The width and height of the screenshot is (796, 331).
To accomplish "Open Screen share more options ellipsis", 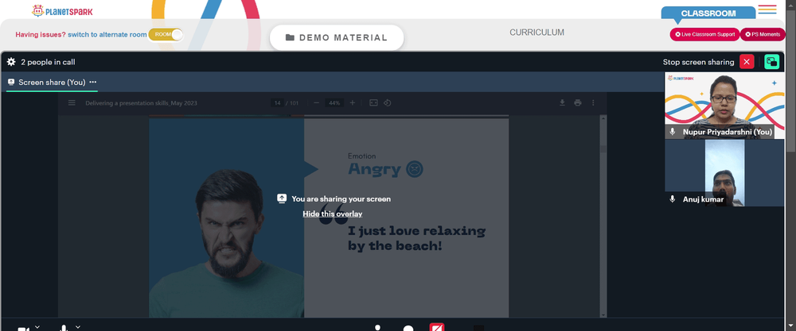I will click(x=93, y=82).
